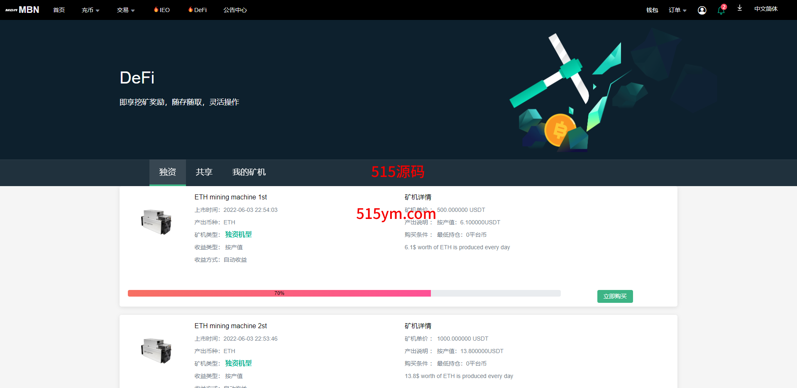This screenshot has height=388, width=797.
Task: Select the 独资 tab
Action: [167, 172]
